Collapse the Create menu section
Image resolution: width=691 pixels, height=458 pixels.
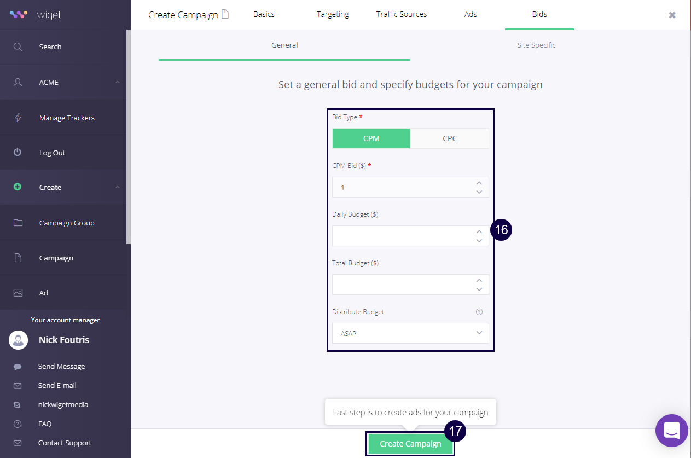click(x=118, y=188)
